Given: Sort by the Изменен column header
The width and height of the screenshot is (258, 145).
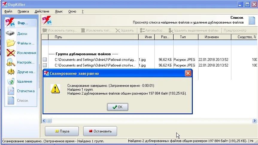Looking at the screenshot, I should 215,37.
